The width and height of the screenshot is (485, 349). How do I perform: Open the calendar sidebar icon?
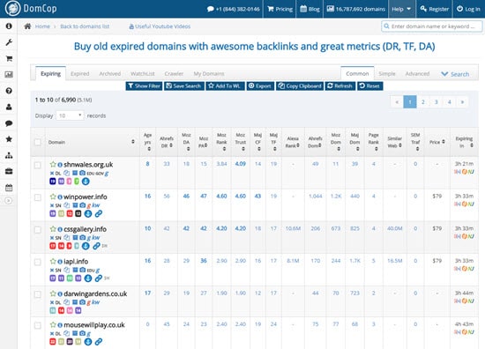[x=9, y=188]
